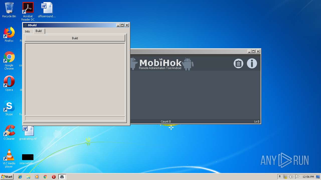321x180 pixels.
Task: Open Internet Explorer in the taskbar
Action: pos(20,177)
